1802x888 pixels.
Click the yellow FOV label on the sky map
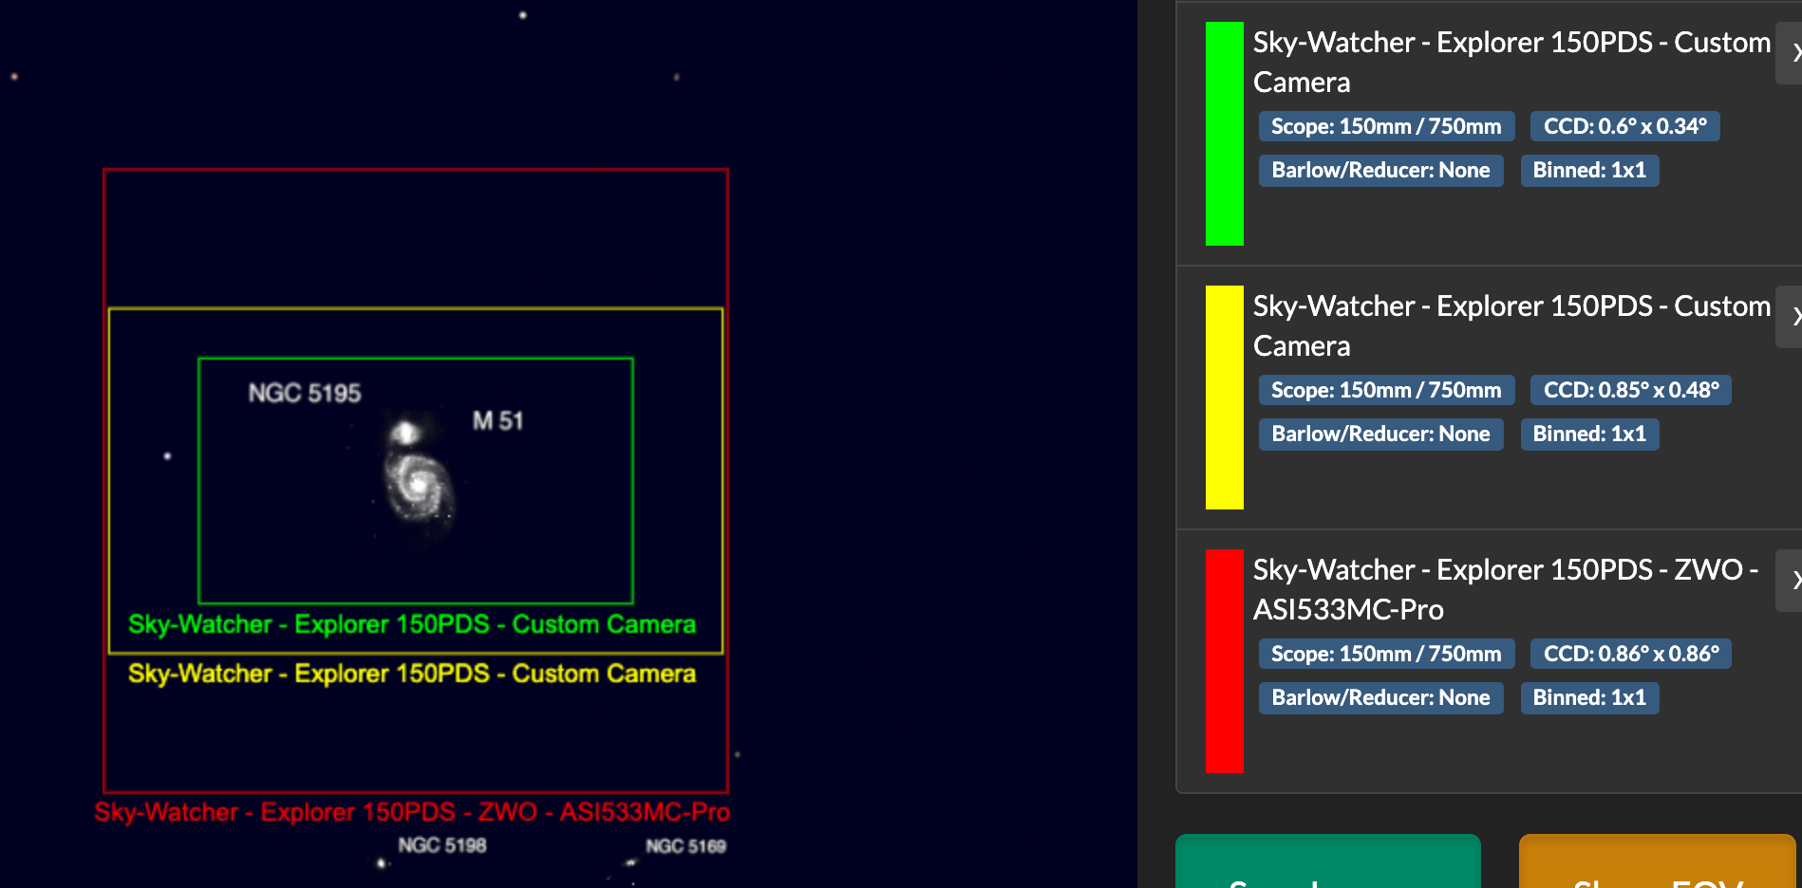(x=412, y=674)
